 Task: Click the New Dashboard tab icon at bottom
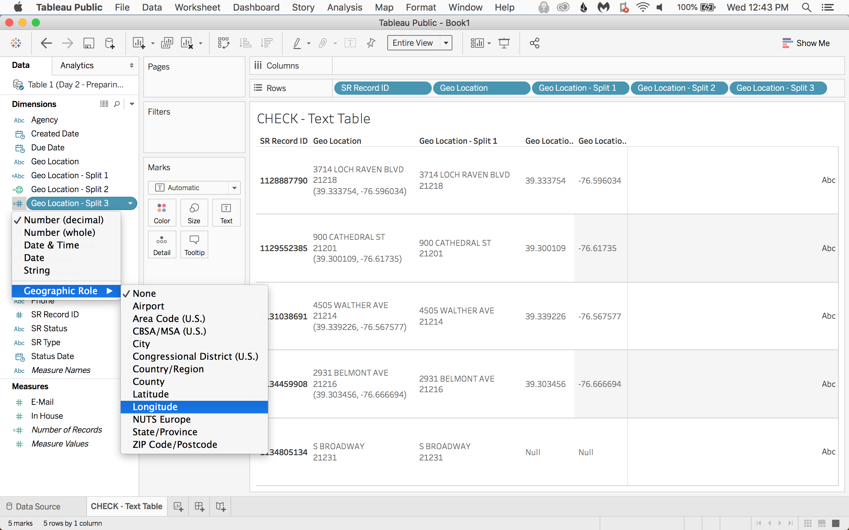pyautogui.click(x=199, y=506)
